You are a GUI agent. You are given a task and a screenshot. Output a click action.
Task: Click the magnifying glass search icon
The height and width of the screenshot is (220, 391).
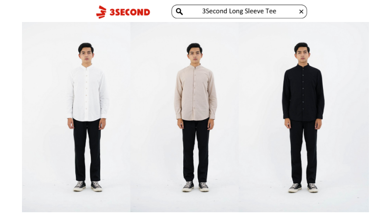coord(179,11)
